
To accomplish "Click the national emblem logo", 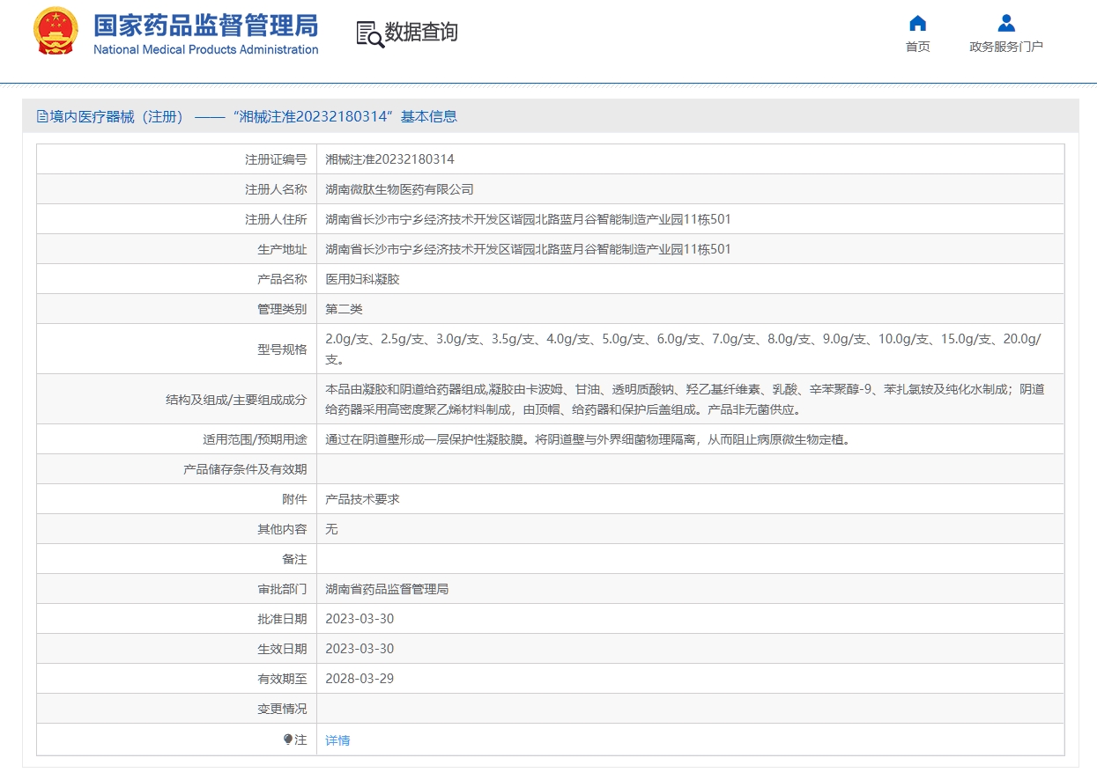I will [x=56, y=32].
